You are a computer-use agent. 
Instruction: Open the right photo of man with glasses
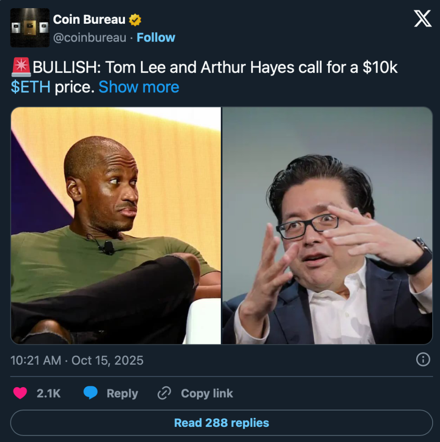[x=327, y=225]
